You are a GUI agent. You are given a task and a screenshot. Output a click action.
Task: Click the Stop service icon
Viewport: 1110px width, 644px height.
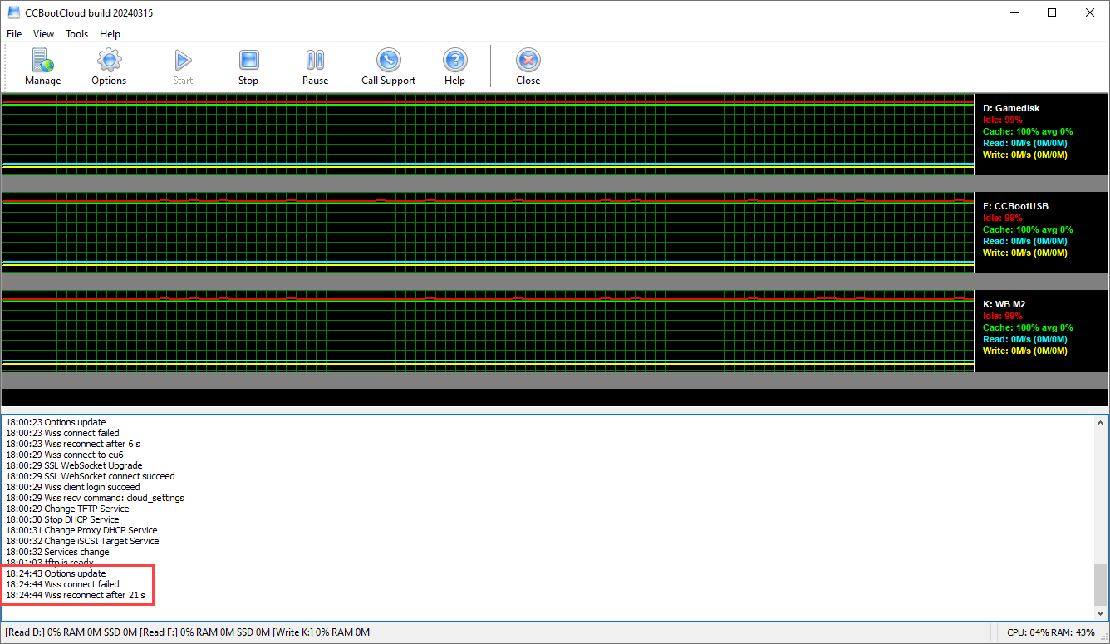(x=248, y=61)
